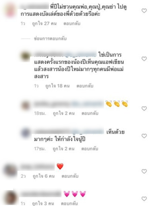View the 6 likes on heart comment
Viewport: 155px width, 206px height.
44,176
